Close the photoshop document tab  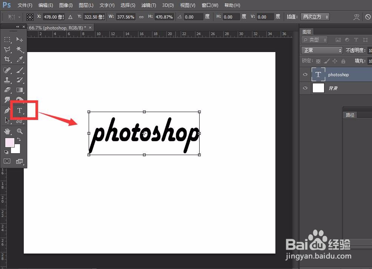point(90,28)
